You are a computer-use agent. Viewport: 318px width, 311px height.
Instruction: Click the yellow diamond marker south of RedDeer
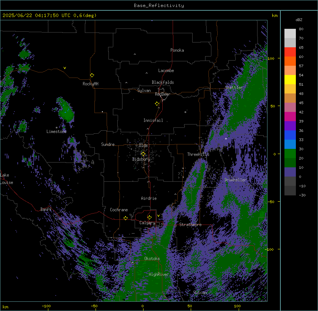point(157,104)
